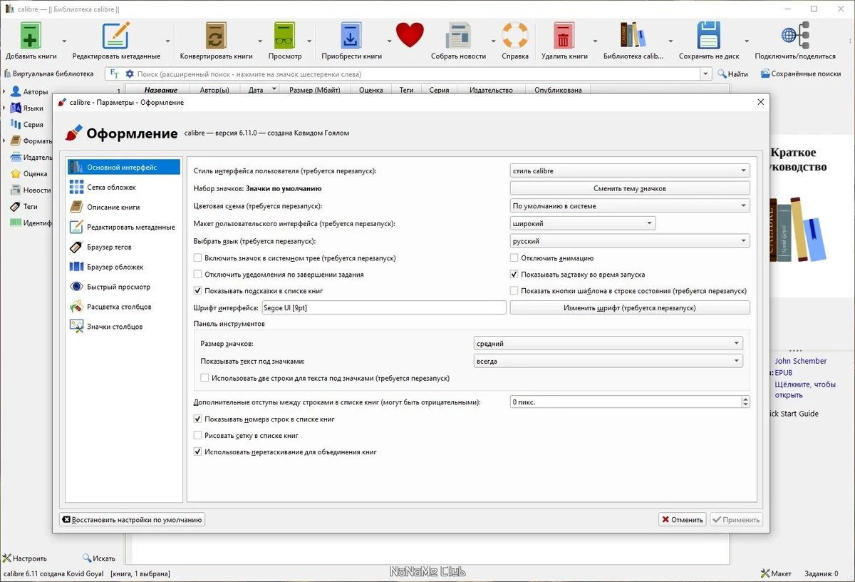Click the Приобрести книги download icon
Viewport: 855px width, 582px height.
tap(351, 36)
